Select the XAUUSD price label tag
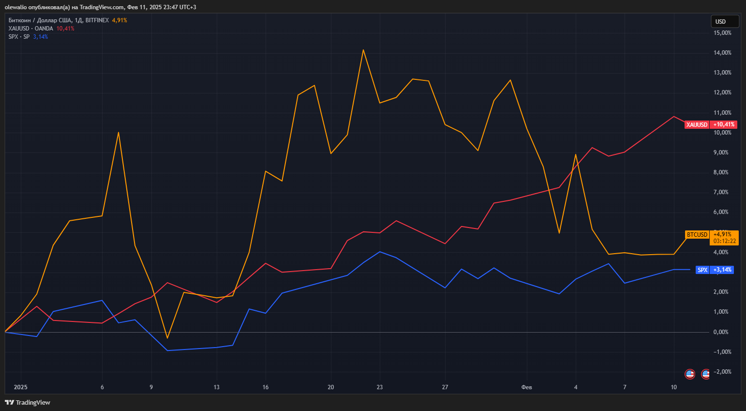The height and width of the screenshot is (411, 746). point(697,124)
